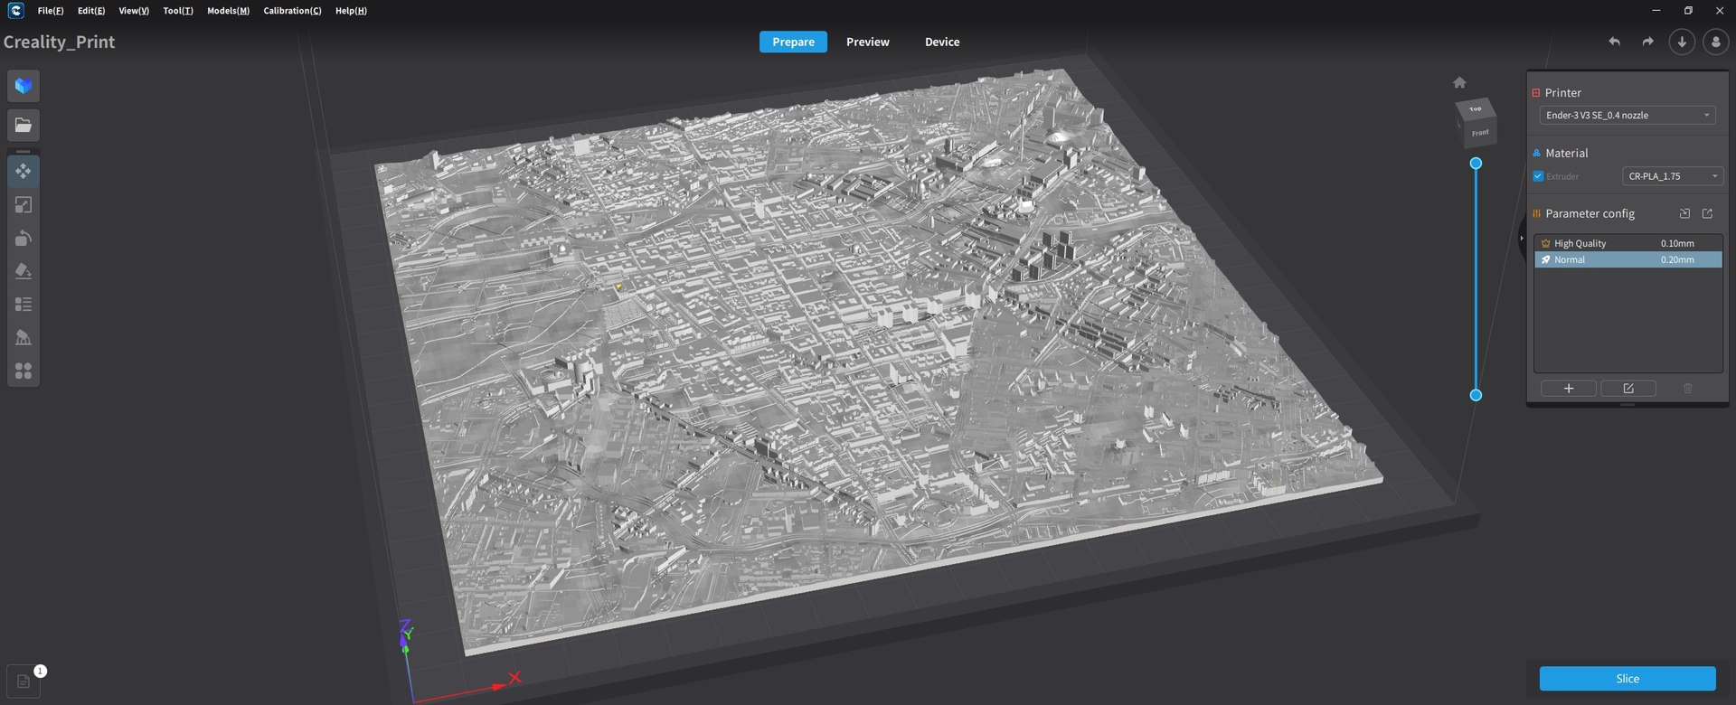Select the Move tool in left toolbar
The height and width of the screenshot is (705, 1736).
click(24, 171)
